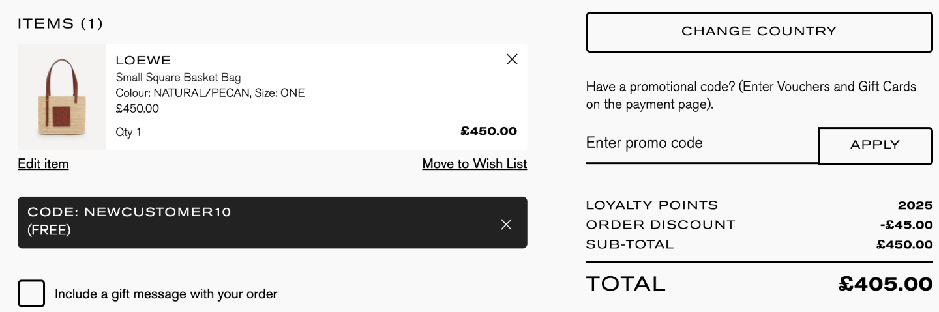939x312 pixels.
Task: Apply the promotional code
Action: [875, 145]
